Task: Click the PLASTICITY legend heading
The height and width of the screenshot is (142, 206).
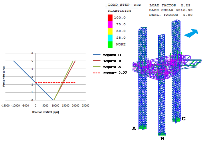Action: [x=120, y=11]
